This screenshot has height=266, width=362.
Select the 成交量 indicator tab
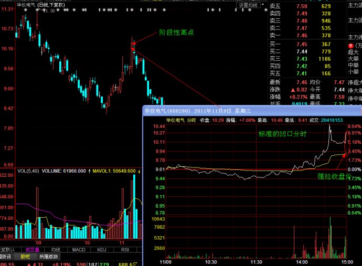pos(34,249)
